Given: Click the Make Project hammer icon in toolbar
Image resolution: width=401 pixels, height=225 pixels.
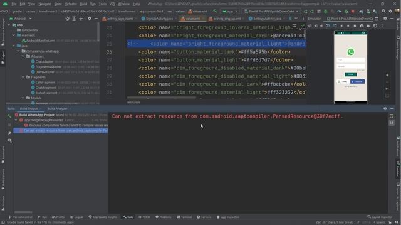Looking at the screenshot, I should [x=215, y=11].
